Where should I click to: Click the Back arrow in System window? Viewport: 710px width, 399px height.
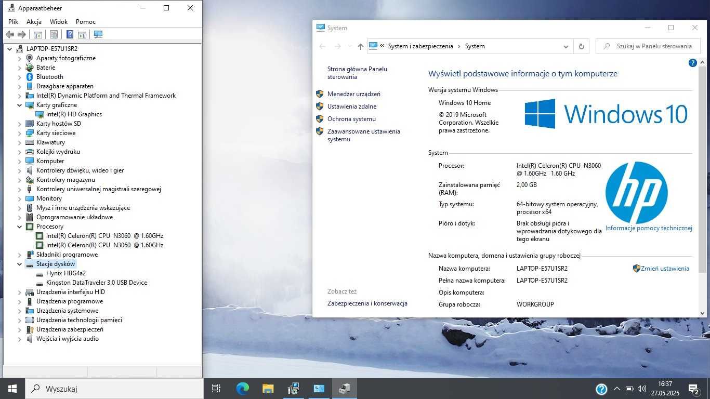coord(322,46)
